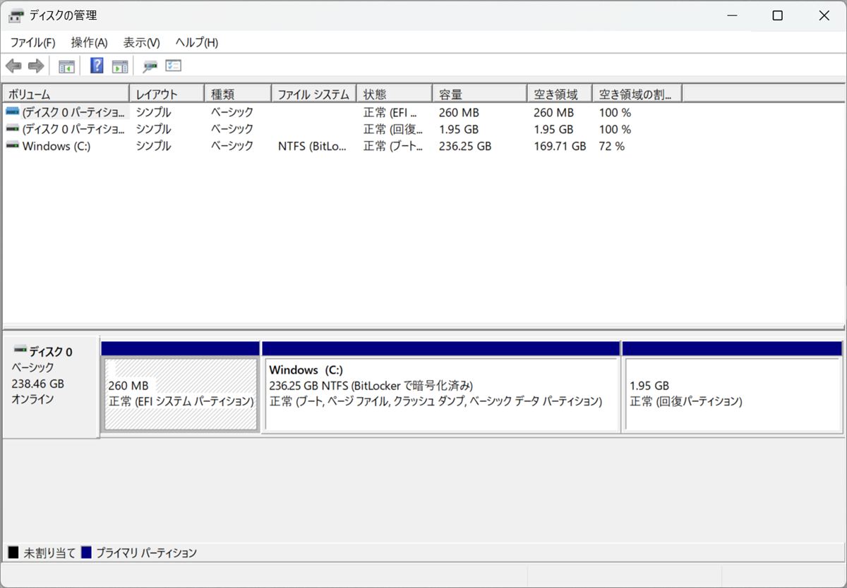This screenshot has width=847, height=588.
Task: Toggle the show/hide console tree icon
Action: [66, 66]
